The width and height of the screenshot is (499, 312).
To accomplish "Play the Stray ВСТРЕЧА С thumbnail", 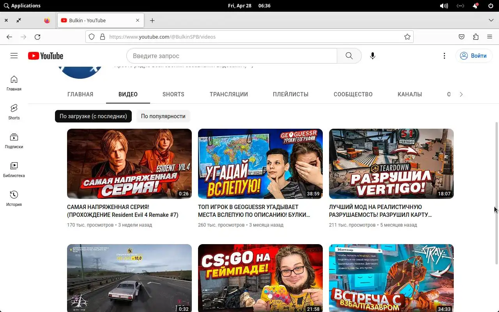I will (x=391, y=278).
